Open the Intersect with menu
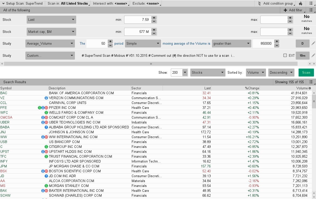The height and width of the screenshot is (199, 316). [x=111, y=3]
